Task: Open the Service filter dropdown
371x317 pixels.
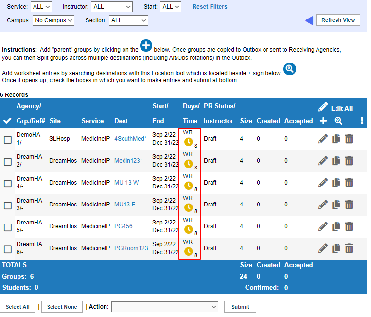Action: 41,7
